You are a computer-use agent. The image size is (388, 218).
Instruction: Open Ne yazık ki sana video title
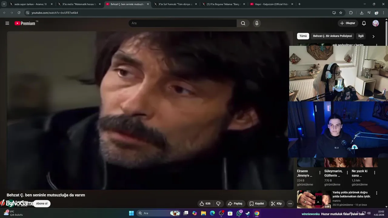coord(360,173)
